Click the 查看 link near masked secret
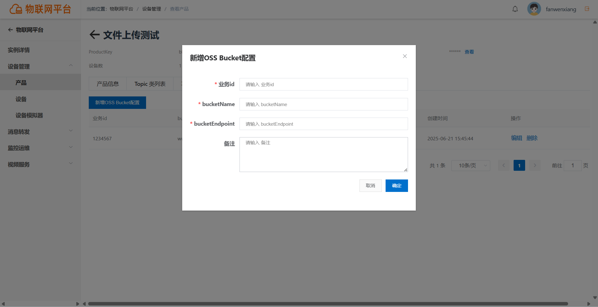The image size is (598, 307). (x=469, y=52)
